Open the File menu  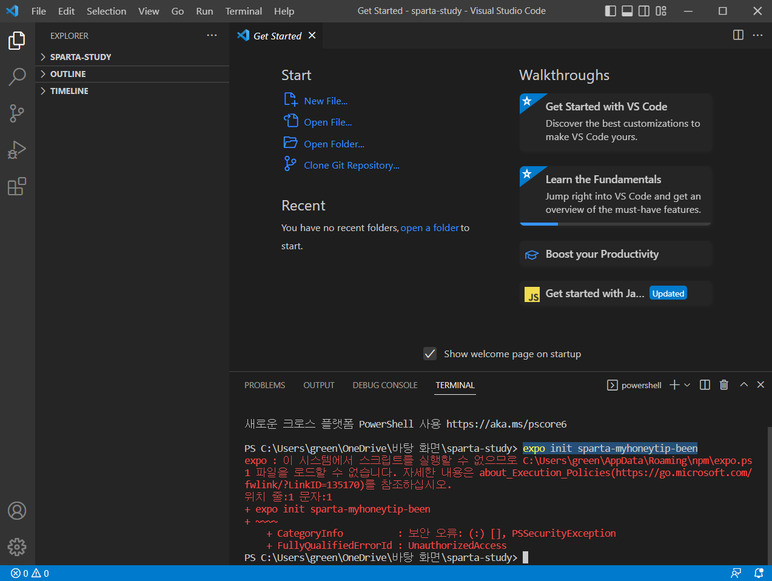[x=39, y=11]
